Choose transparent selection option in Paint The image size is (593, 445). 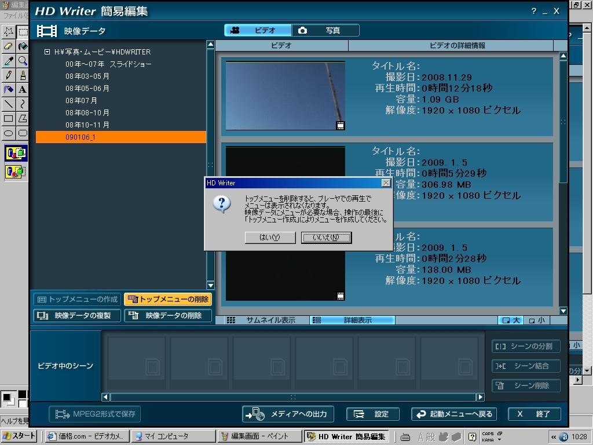tap(16, 172)
